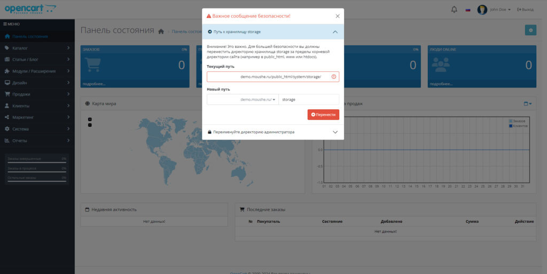Click the red Перенести button
This screenshot has height=274, width=547.
pyautogui.click(x=323, y=115)
